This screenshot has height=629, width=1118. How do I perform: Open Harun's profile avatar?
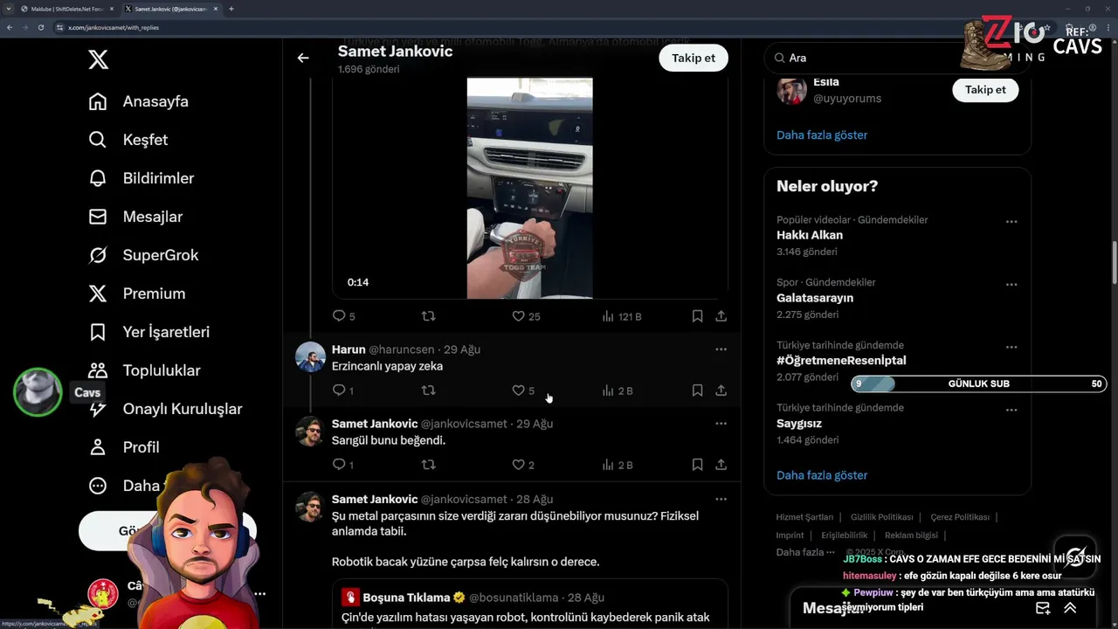310,356
